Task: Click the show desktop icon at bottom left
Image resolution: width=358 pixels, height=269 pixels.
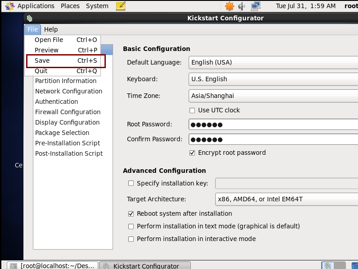Action: click(13, 266)
